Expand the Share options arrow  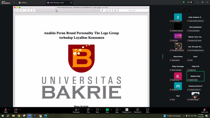click(x=111, y=109)
